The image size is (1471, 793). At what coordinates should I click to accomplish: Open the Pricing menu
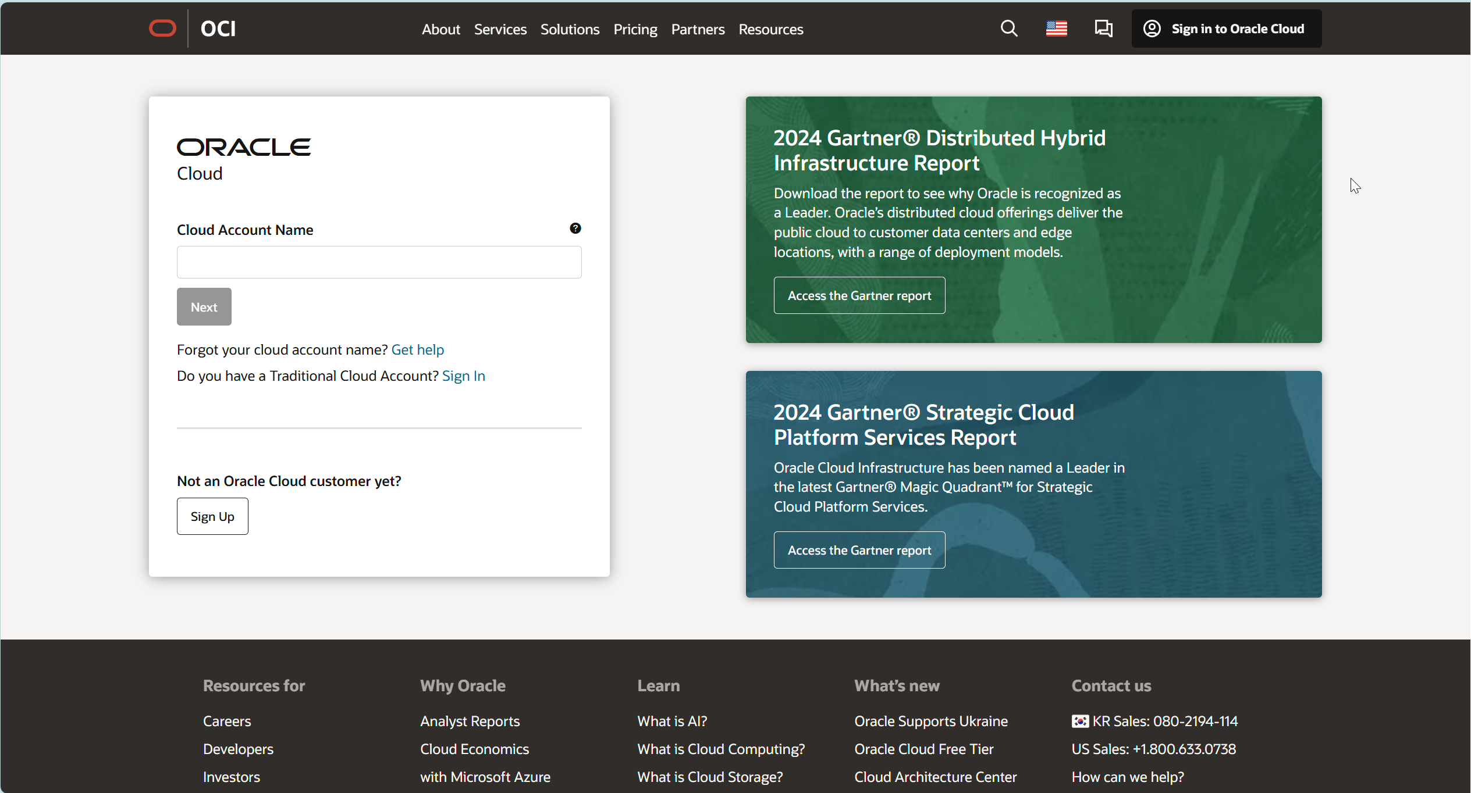tap(635, 29)
